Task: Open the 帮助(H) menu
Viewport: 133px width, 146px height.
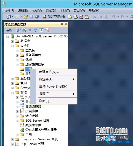Action: [x=94, y=11]
